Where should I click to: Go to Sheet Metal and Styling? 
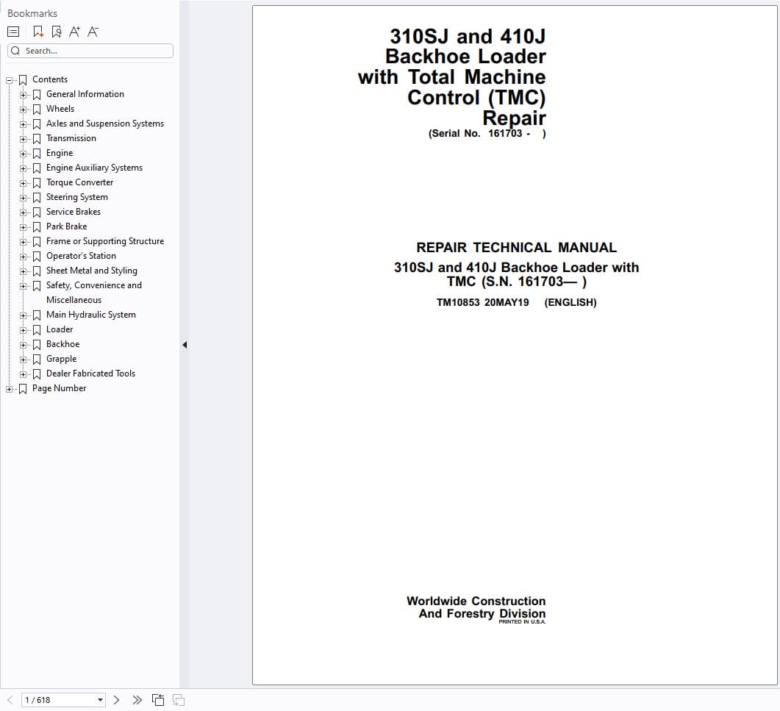(92, 271)
